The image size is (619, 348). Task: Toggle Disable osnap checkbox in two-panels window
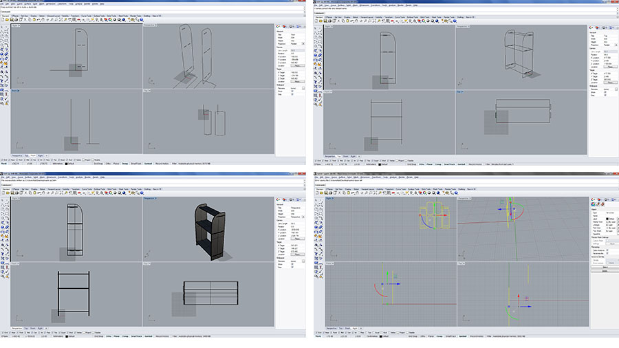(93, 160)
